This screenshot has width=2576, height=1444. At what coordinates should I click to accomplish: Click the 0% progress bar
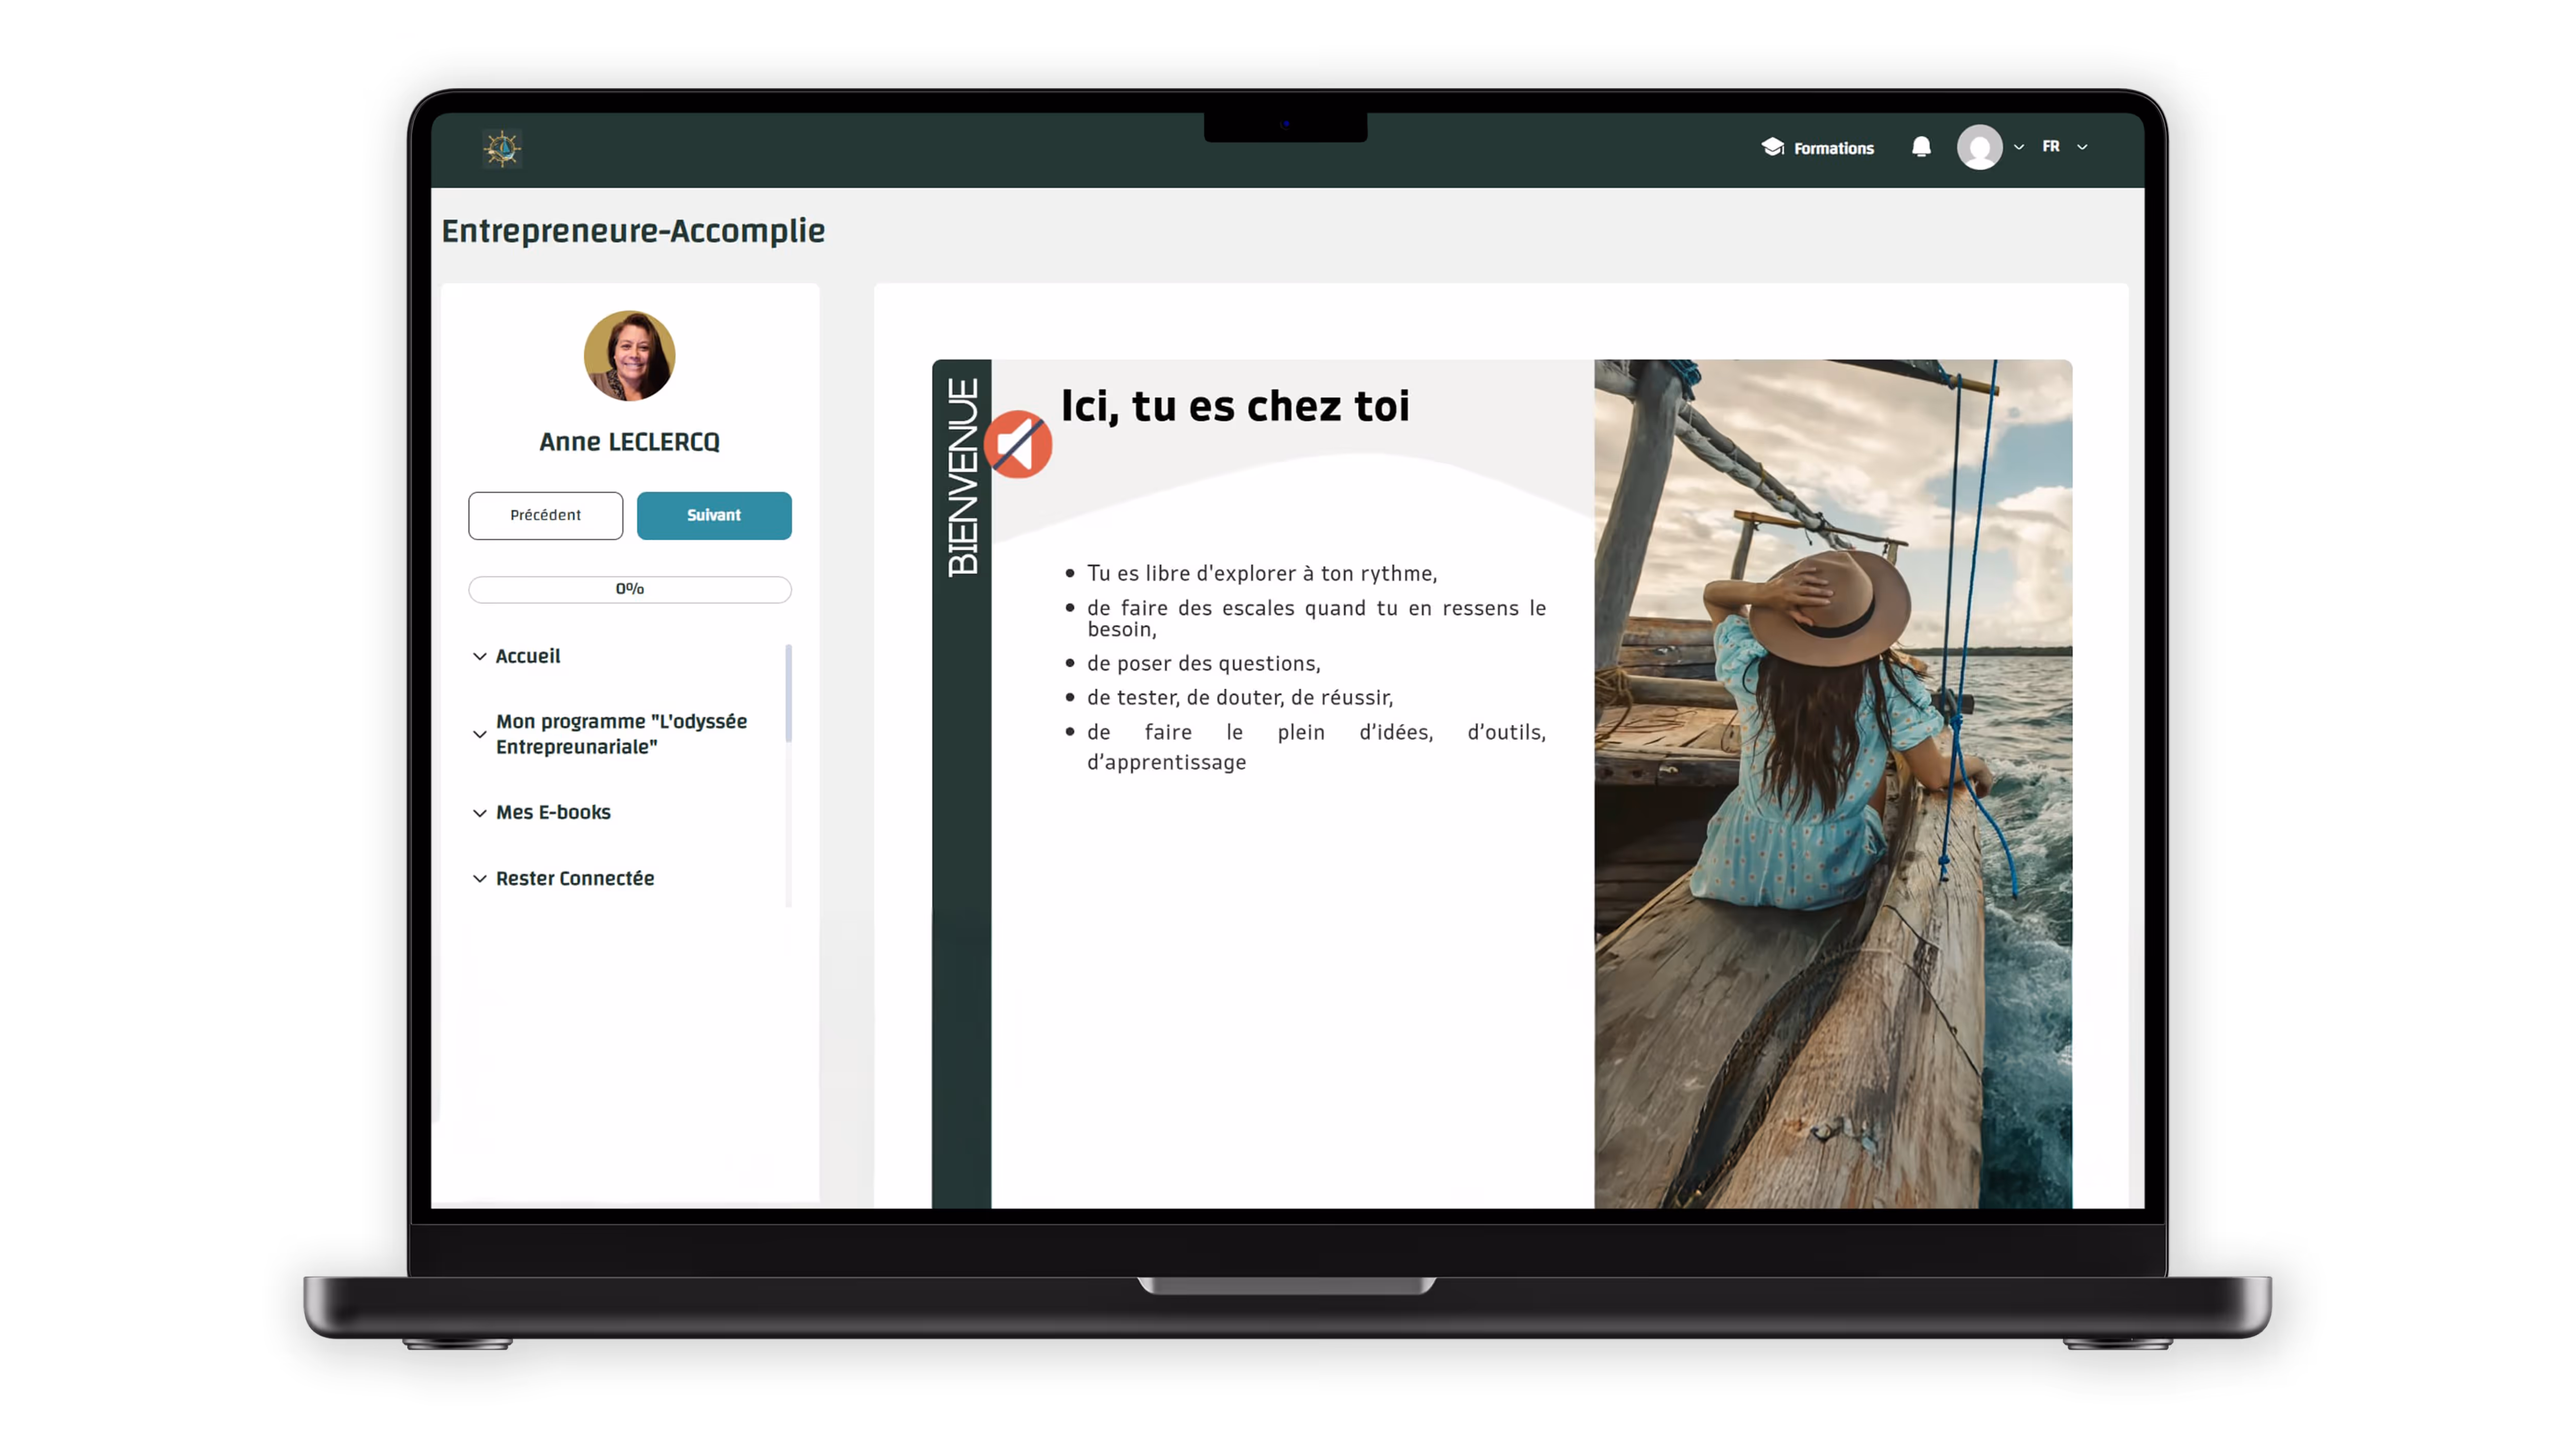pyautogui.click(x=629, y=589)
